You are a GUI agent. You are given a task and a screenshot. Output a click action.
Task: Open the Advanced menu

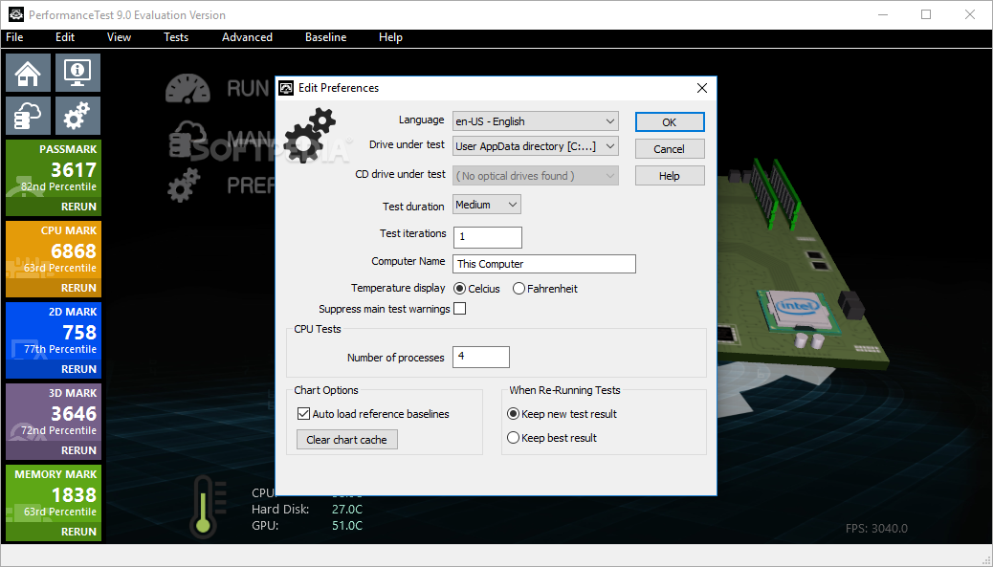247,37
